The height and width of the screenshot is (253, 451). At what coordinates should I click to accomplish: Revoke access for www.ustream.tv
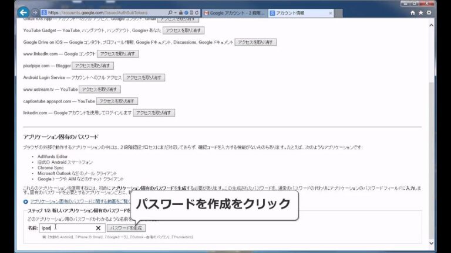pos(99,90)
